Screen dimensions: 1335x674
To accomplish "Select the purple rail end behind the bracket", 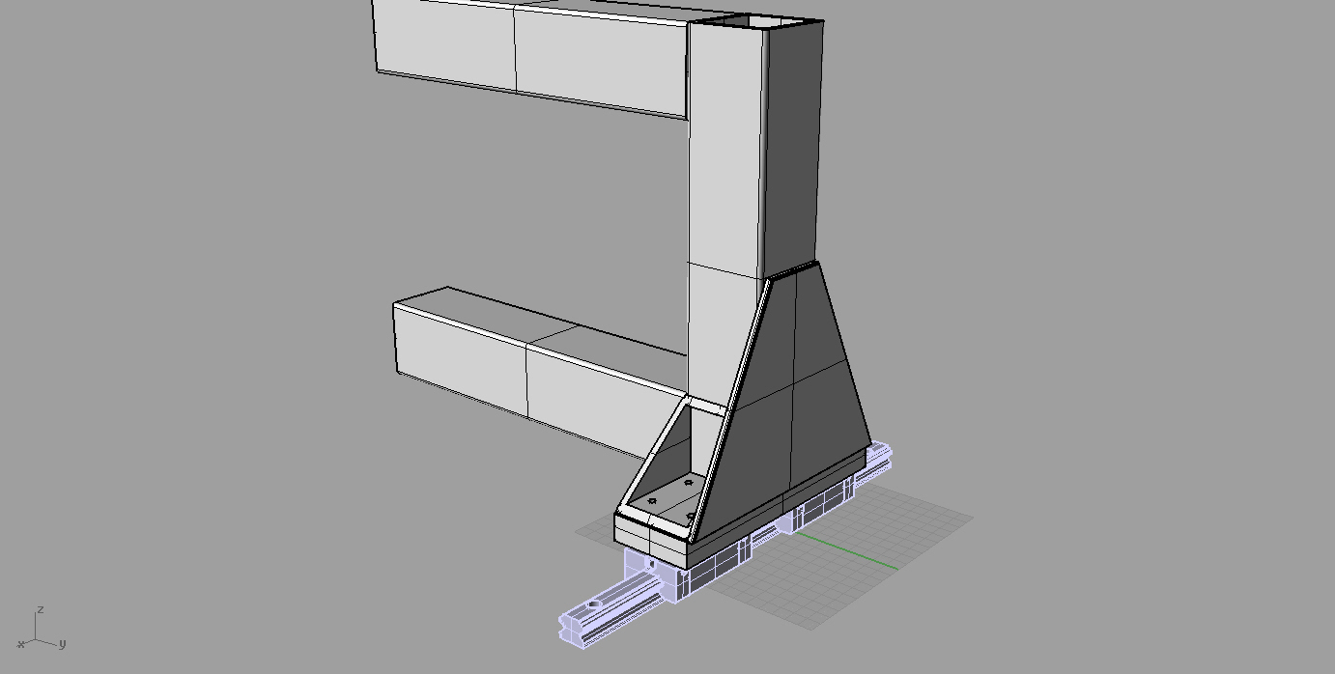I will tap(879, 456).
